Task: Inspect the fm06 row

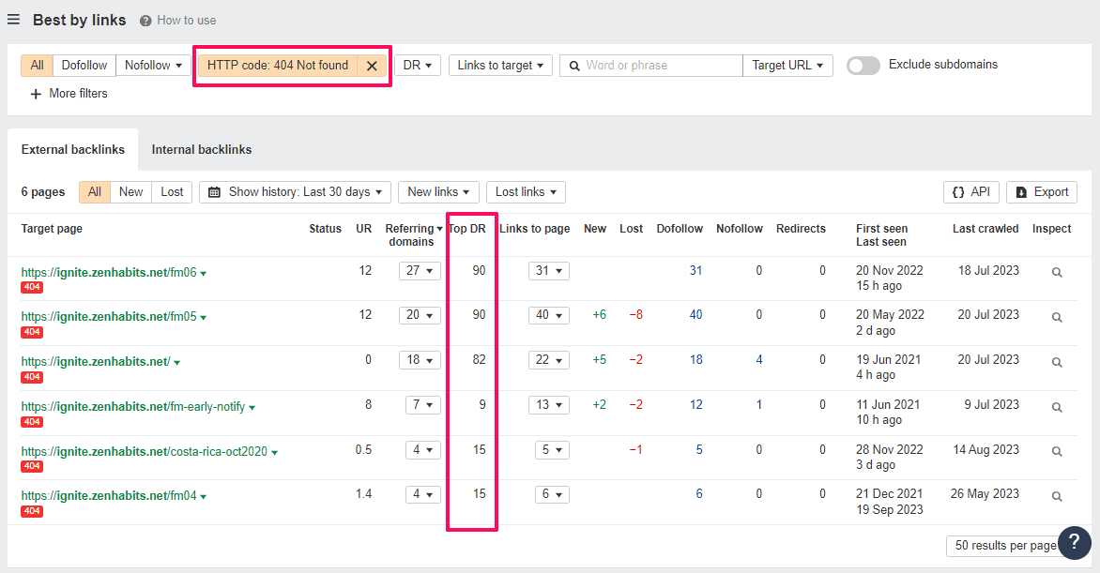Action: click(1057, 273)
